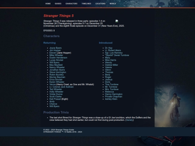Image resolution: width=195 pixels, height=146 pixels.
Task: Open the TIMELINES menu item
Action: tap(86, 4)
